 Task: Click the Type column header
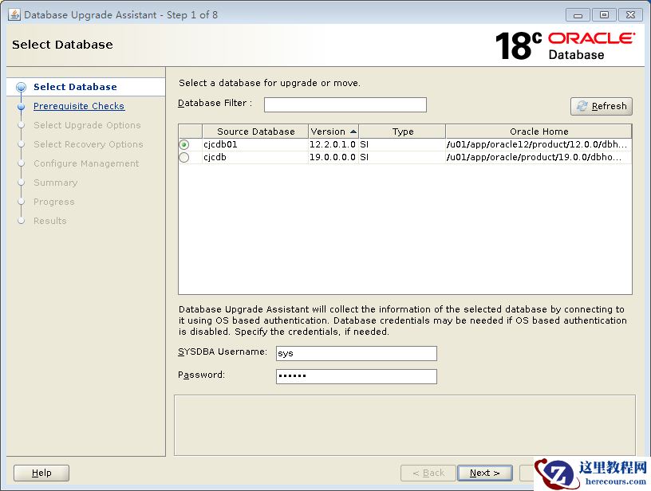coord(402,132)
